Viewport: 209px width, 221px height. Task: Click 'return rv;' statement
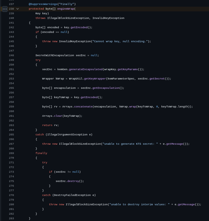50,125
